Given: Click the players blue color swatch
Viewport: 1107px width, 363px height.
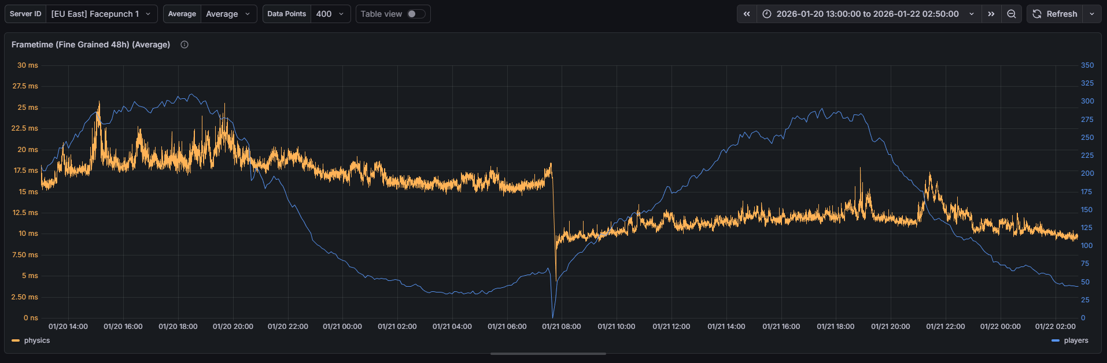Looking at the screenshot, I should pos(1056,341).
